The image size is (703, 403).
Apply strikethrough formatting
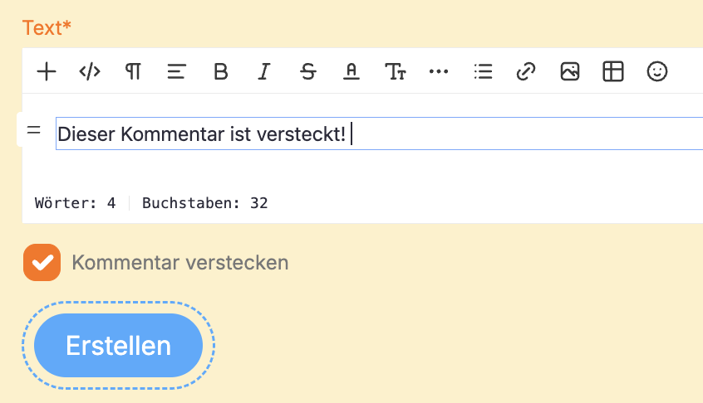[x=308, y=72]
